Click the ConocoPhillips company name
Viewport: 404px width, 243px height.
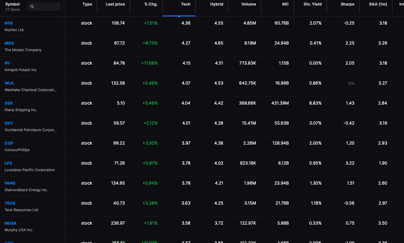click(17, 150)
